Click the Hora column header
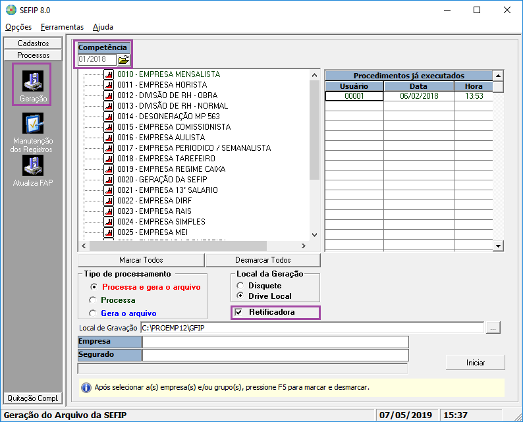This screenshot has height=422, width=523. [474, 86]
